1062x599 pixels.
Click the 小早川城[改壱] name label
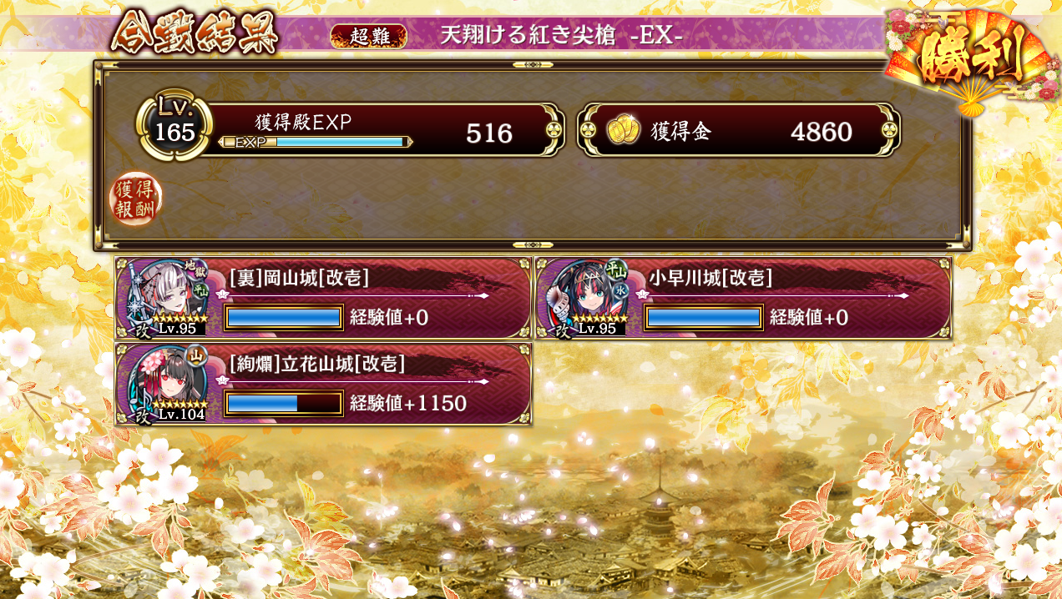point(710,278)
